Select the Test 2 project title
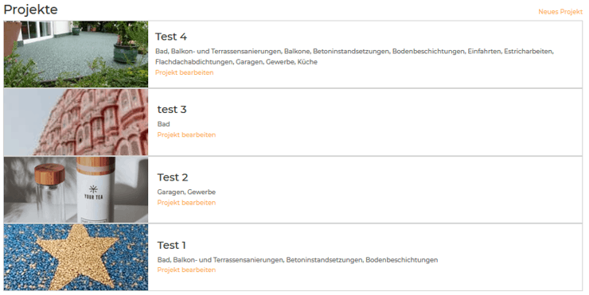 click(173, 177)
